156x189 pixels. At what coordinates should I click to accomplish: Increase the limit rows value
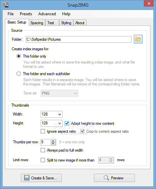click(x=111, y=159)
